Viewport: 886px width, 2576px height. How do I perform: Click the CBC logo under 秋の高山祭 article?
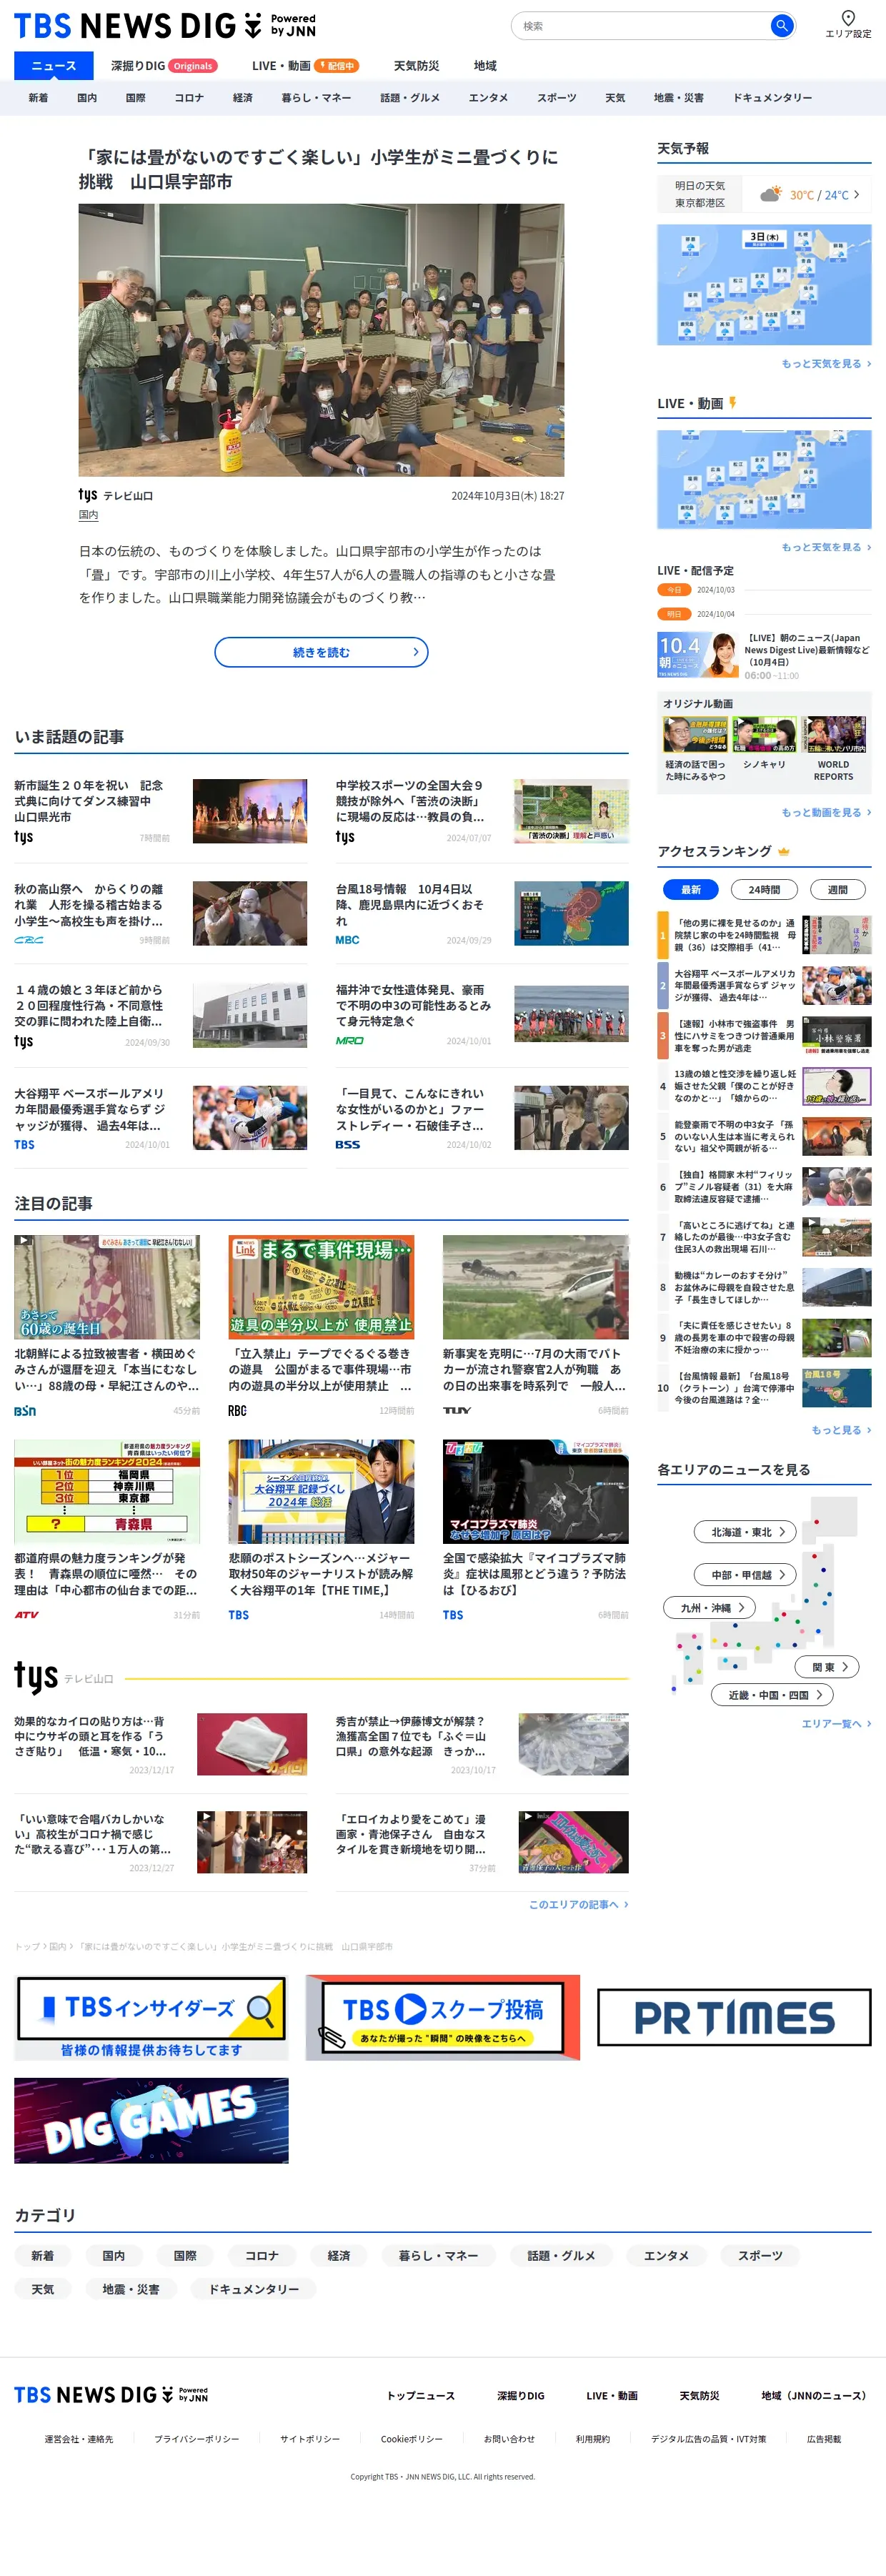[x=29, y=940]
